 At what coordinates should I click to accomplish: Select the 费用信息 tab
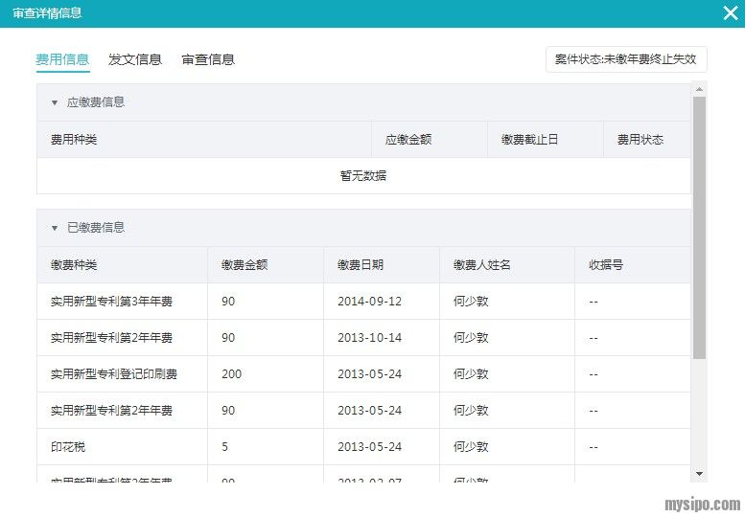coord(62,59)
